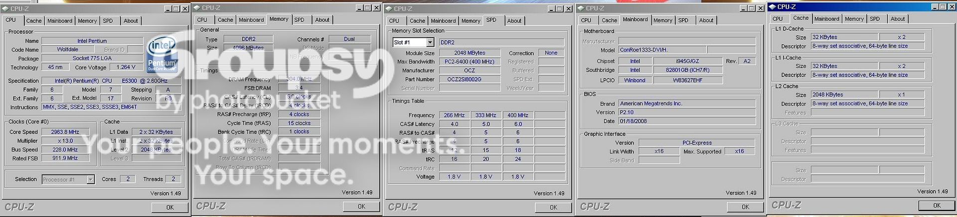Screen dimensions: 957x217
Task: Click the RAS# Precharge (tRP) value '4 clocks'
Action: (299, 114)
